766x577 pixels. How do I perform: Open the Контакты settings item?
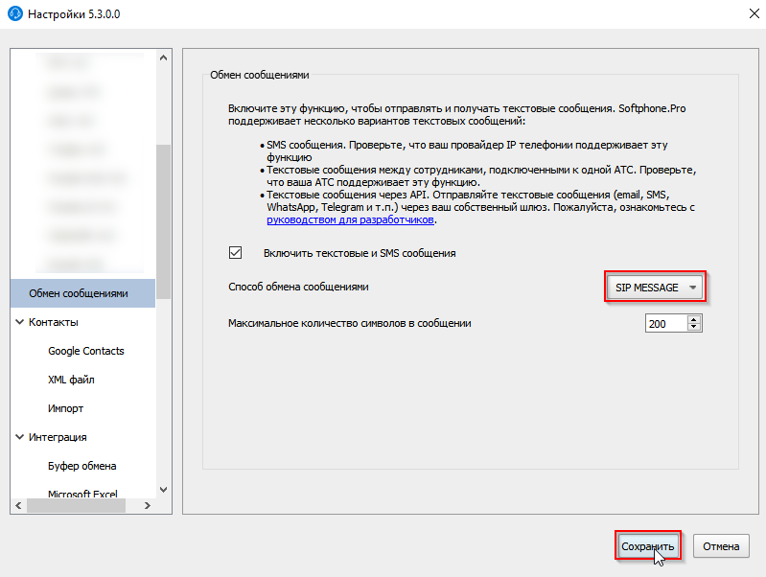coord(54,322)
